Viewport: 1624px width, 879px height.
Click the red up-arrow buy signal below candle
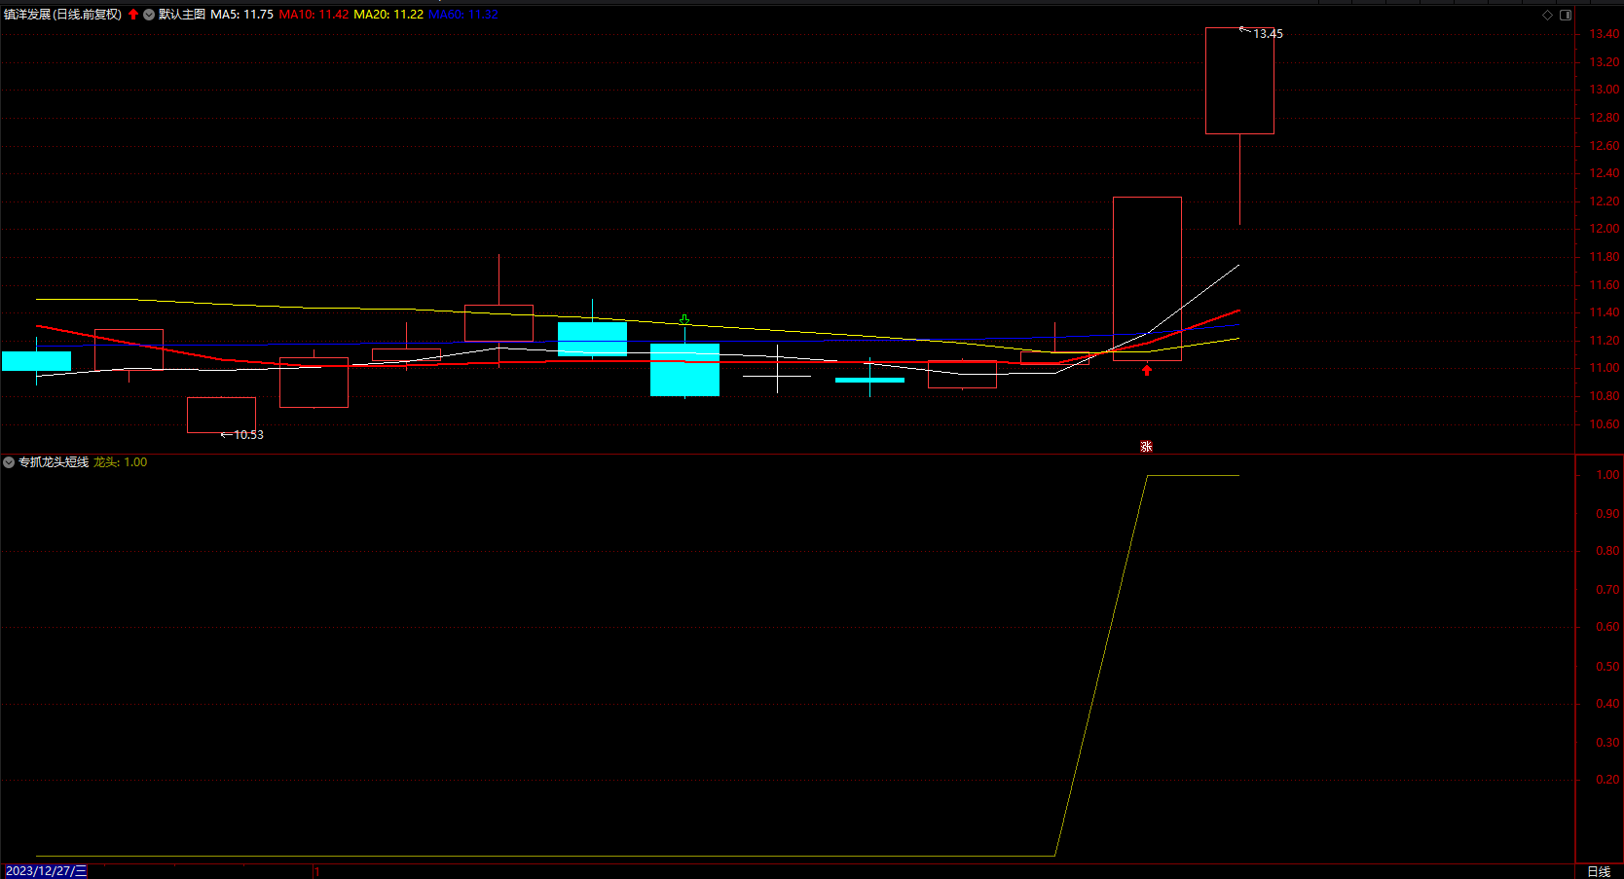1147,370
